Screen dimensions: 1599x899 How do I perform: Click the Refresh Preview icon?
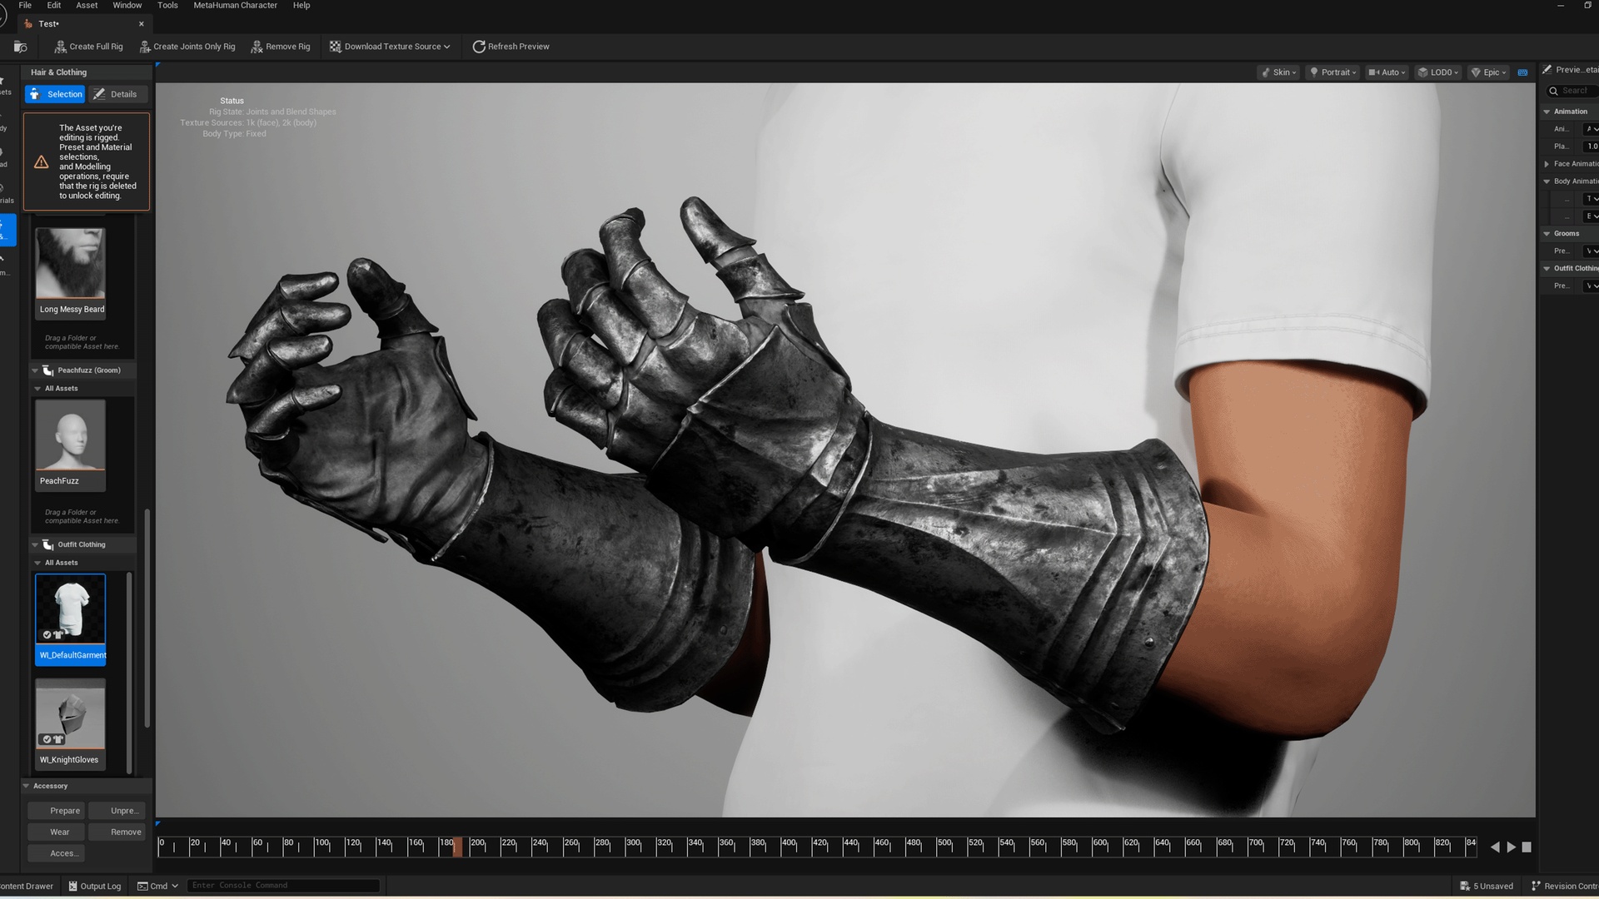tap(479, 47)
